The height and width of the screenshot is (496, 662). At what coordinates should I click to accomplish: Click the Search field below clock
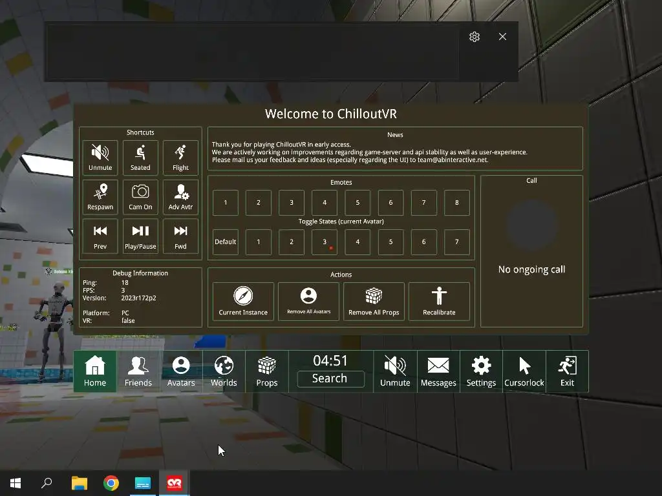330,378
